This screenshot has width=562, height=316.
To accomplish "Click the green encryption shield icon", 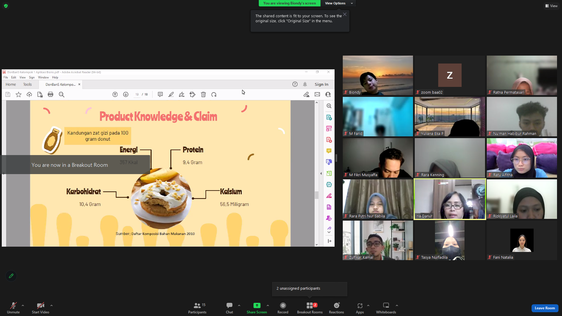I will pyautogui.click(x=6, y=6).
